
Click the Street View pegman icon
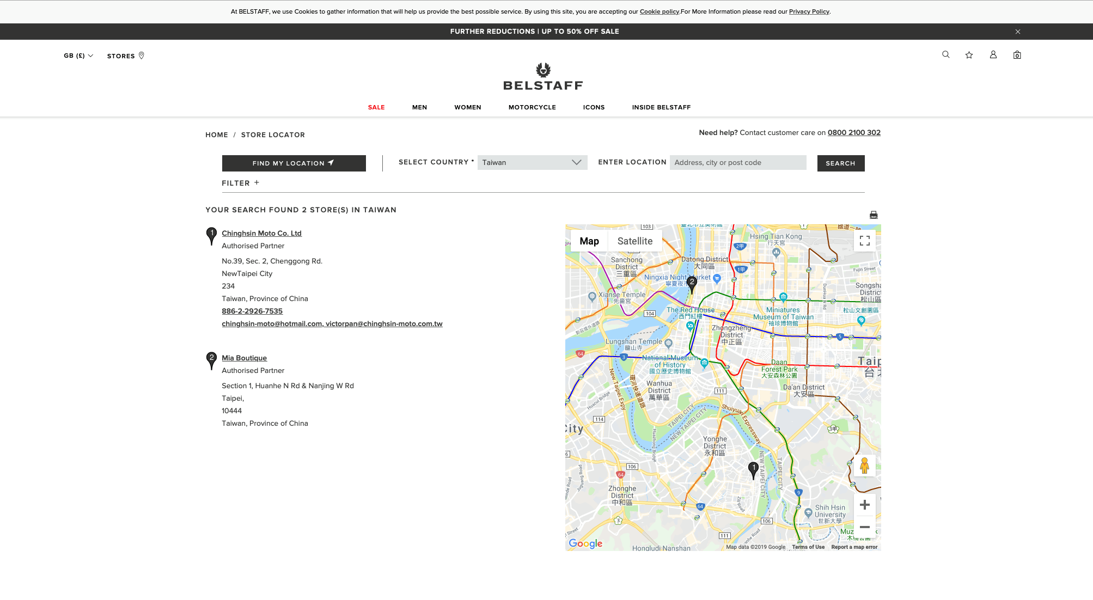tap(864, 466)
